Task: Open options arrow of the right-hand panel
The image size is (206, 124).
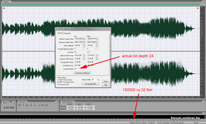Action: (204, 102)
